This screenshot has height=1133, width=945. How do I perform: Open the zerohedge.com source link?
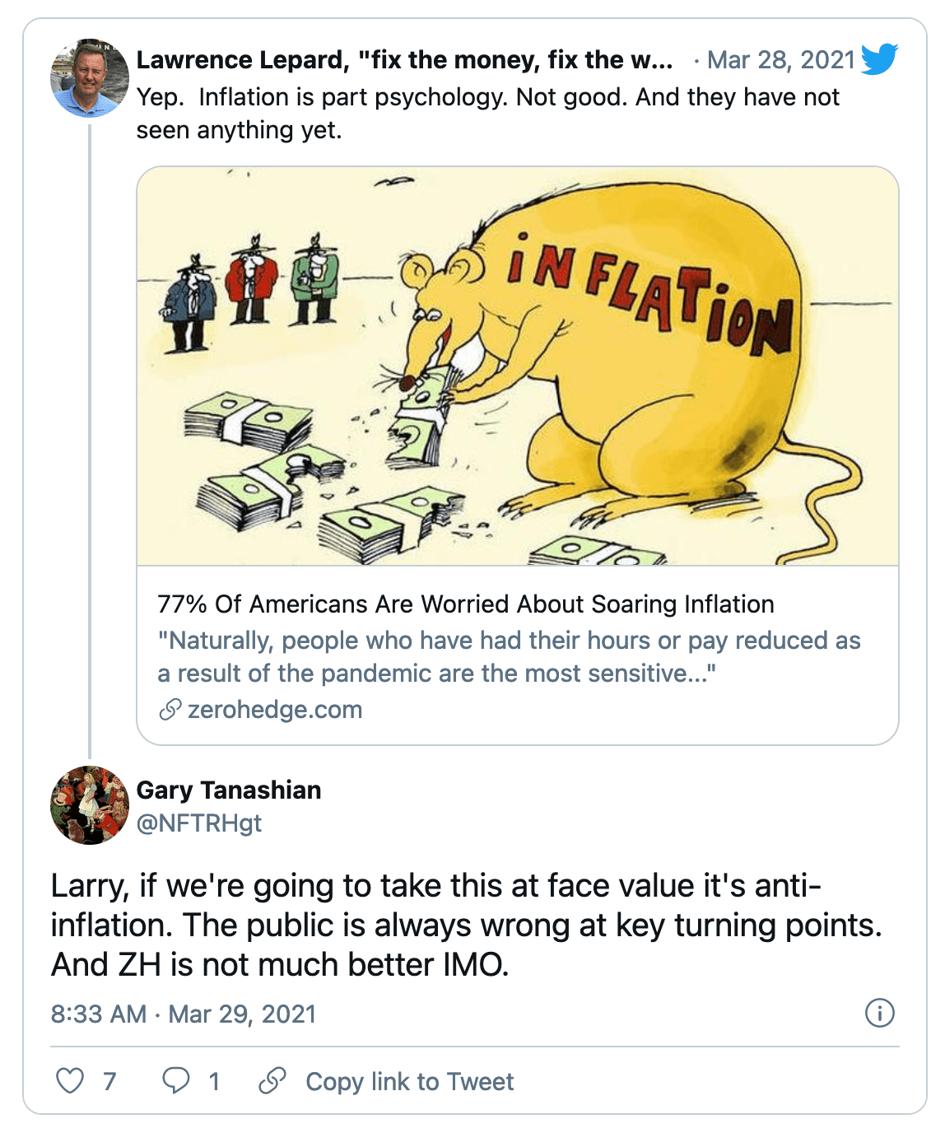coord(275,709)
